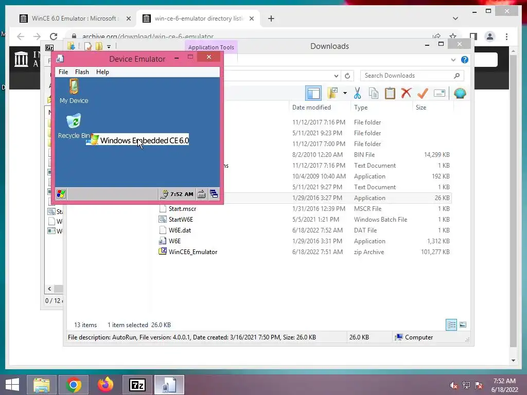Open the folder options dropdown arrow
This screenshot has width=527, height=395.
tap(345, 93)
